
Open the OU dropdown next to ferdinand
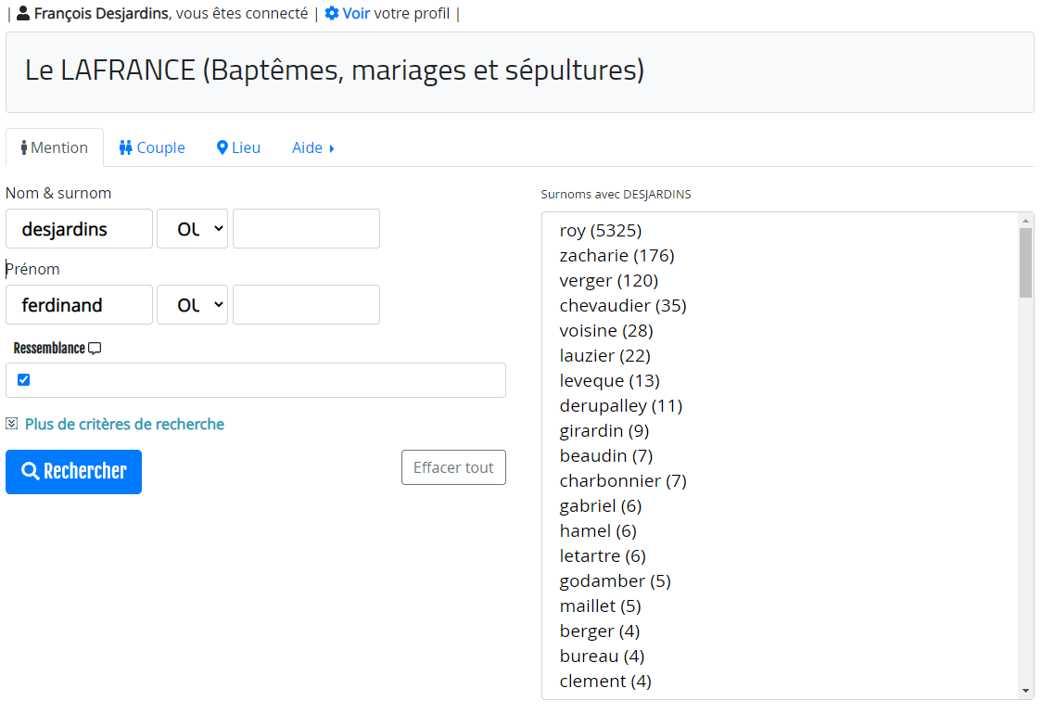pos(193,304)
